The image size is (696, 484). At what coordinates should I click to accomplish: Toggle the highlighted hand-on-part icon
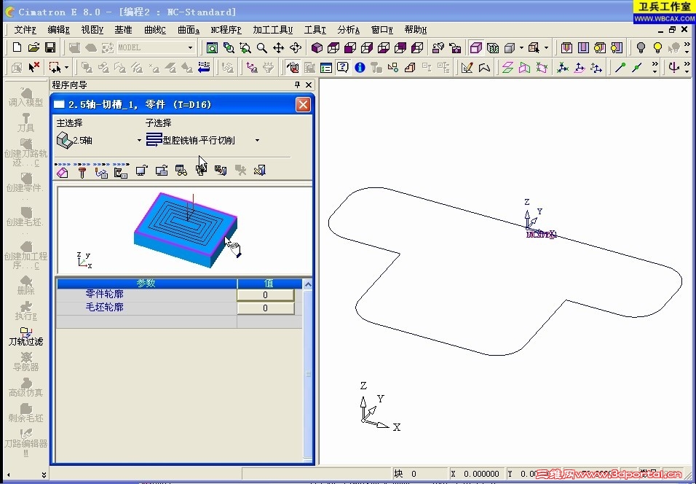coord(292,68)
